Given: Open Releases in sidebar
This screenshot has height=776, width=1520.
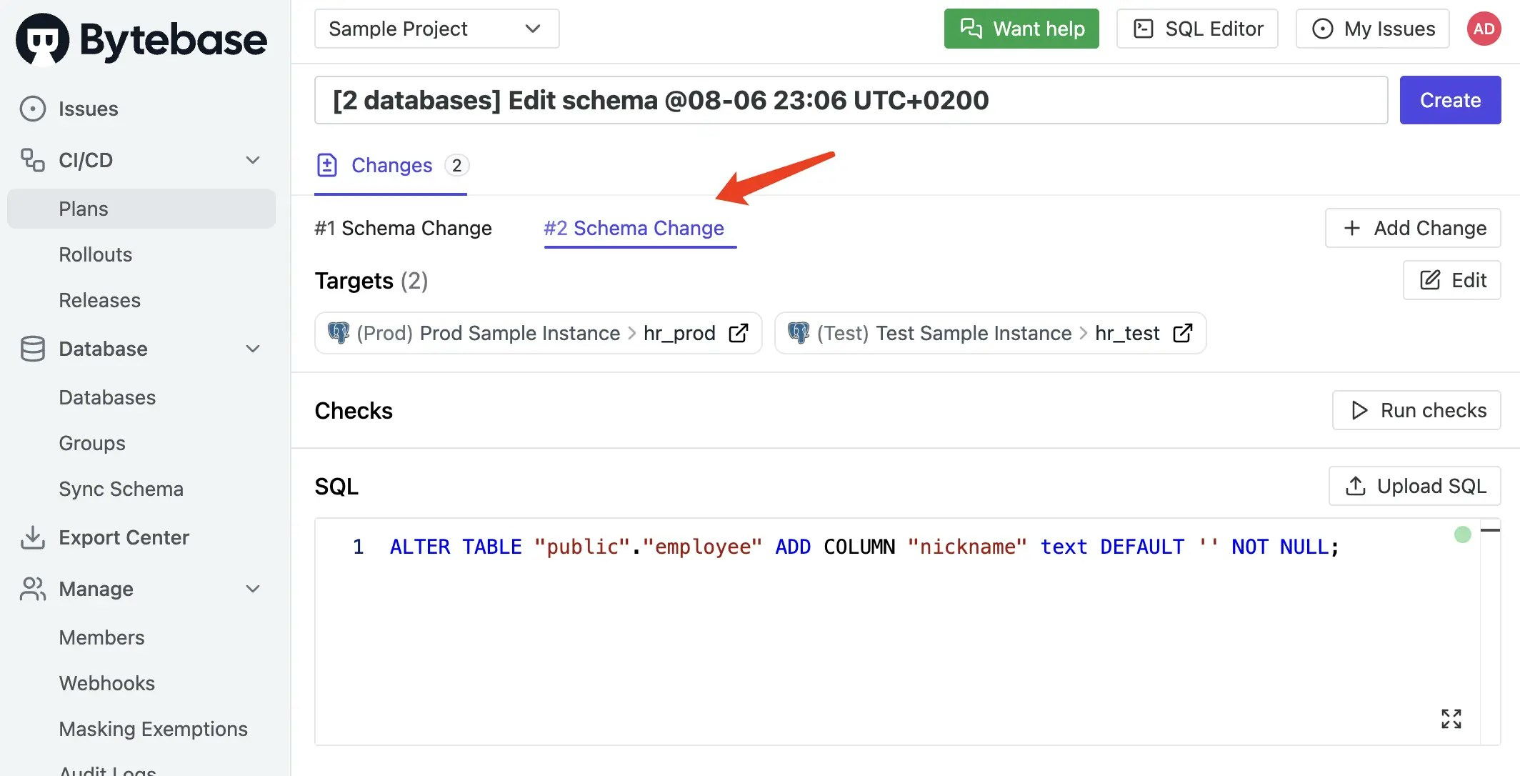Looking at the screenshot, I should (100, 300).
